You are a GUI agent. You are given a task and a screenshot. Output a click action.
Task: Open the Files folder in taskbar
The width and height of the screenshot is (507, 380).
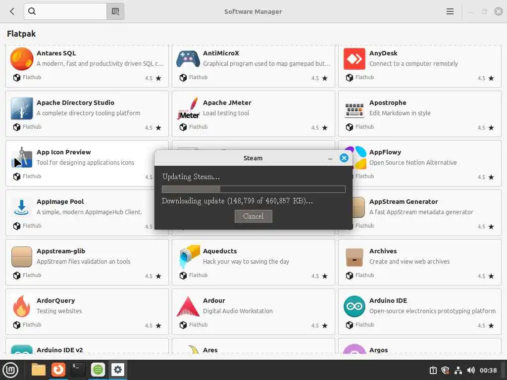38,370
